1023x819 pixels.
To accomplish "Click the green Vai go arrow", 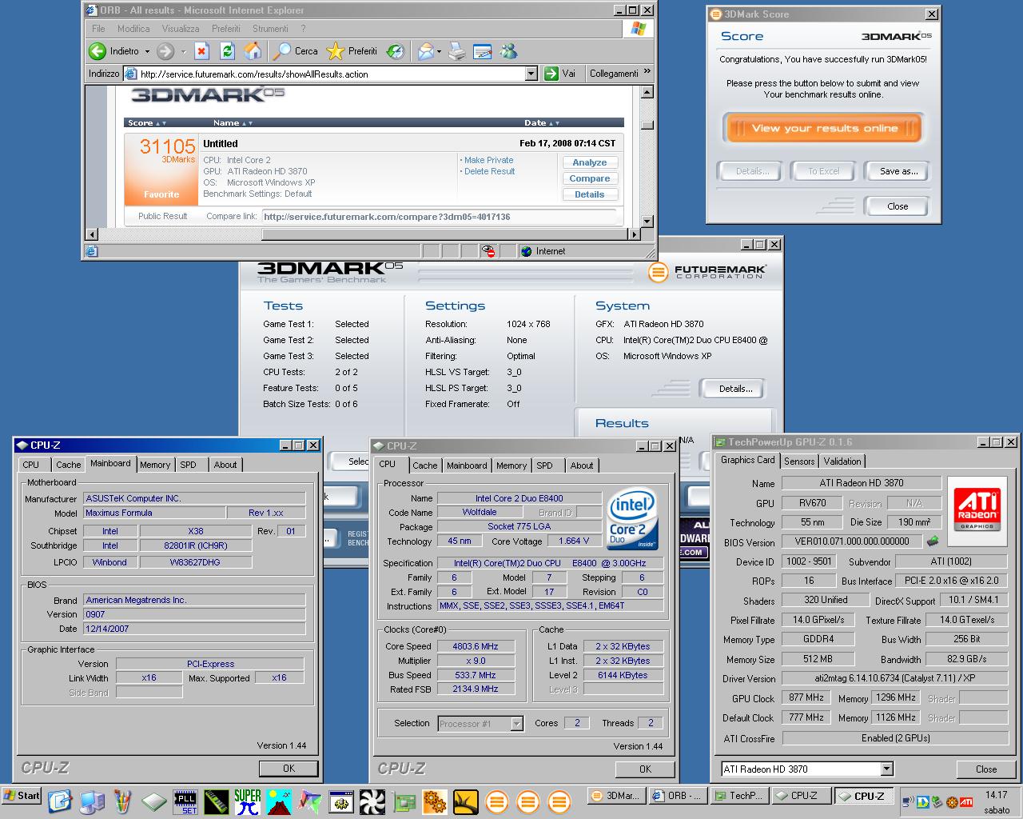I will click(551, 74).
